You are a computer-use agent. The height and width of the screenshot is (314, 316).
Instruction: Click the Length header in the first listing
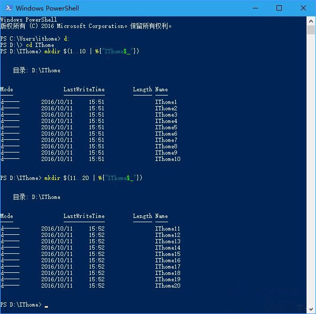(142, 90)
